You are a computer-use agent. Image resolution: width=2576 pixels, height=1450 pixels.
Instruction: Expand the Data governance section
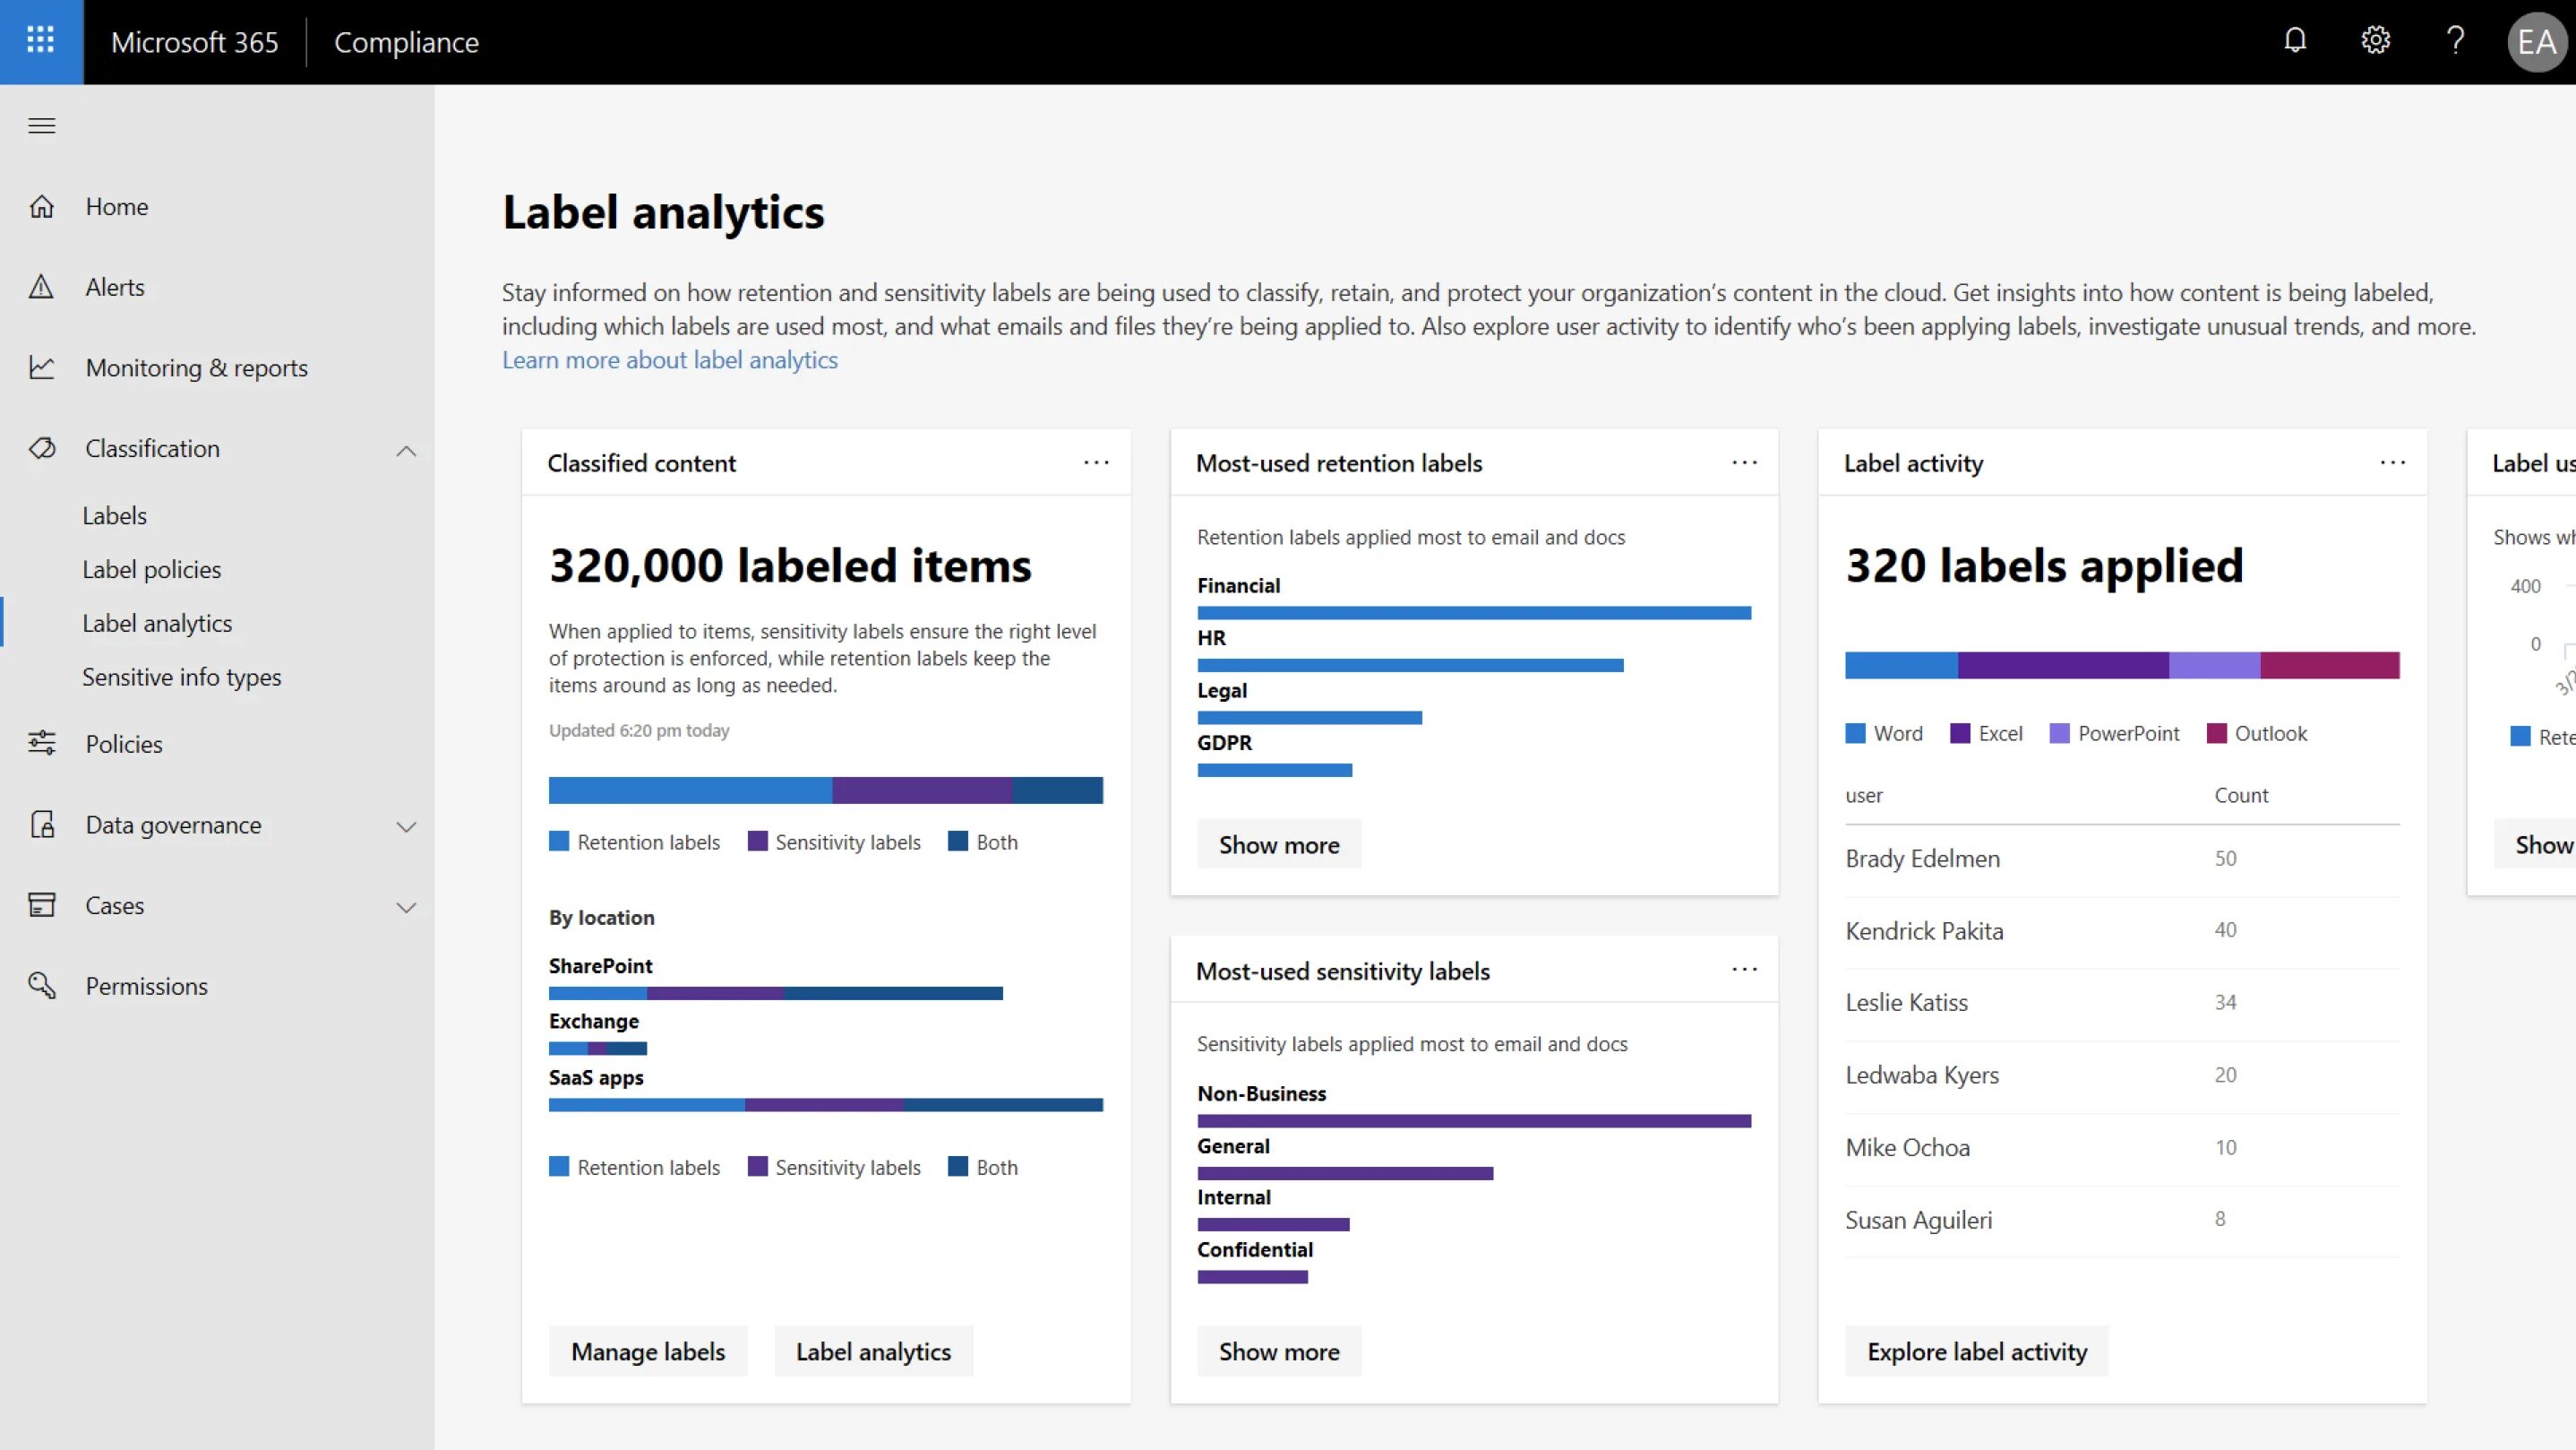coord(406,826)
